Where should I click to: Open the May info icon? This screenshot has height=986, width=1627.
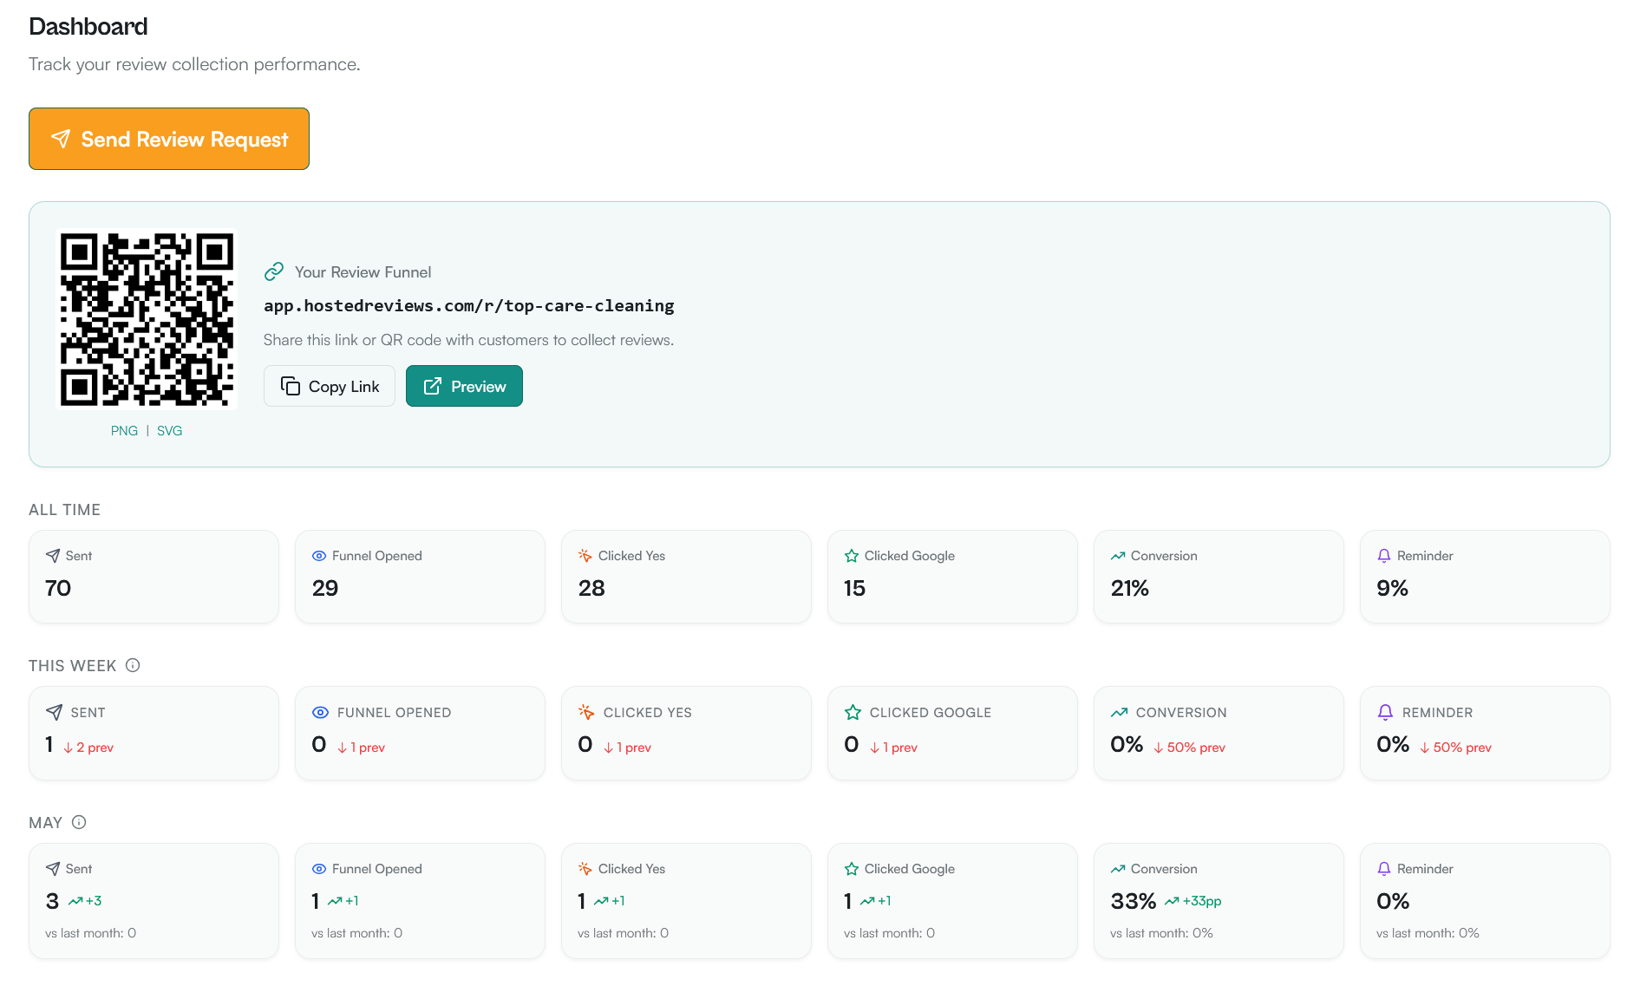[x=79, y=822]
